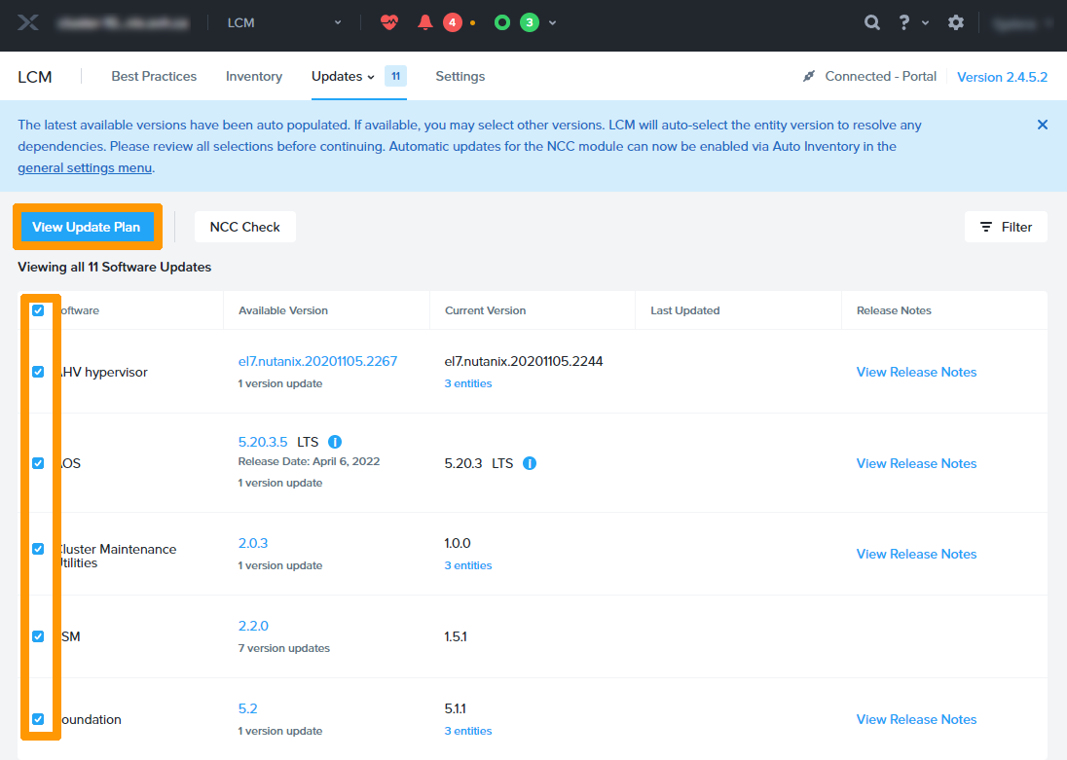Viewport: 1067px width, 760px height.
Task: Open the Best Practices tab
Action: (154, 76)
